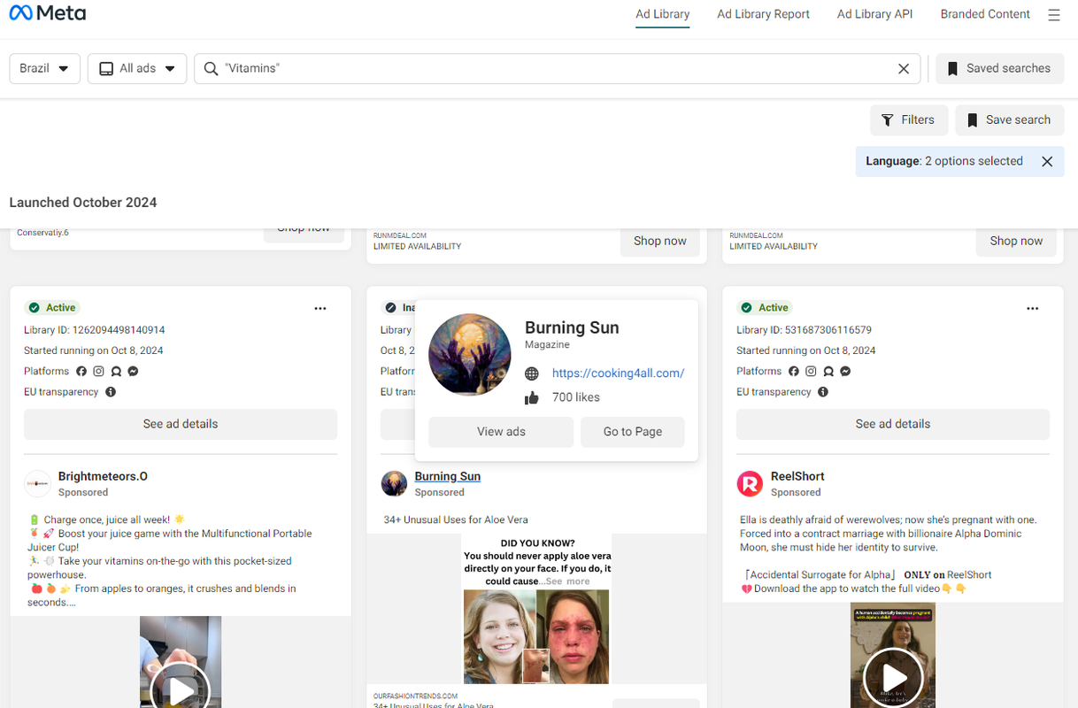Screen dimensions: 1078x708
Task: Click Facebook platform icon on Brightmeteors.O ad
Action: point(81,372)
